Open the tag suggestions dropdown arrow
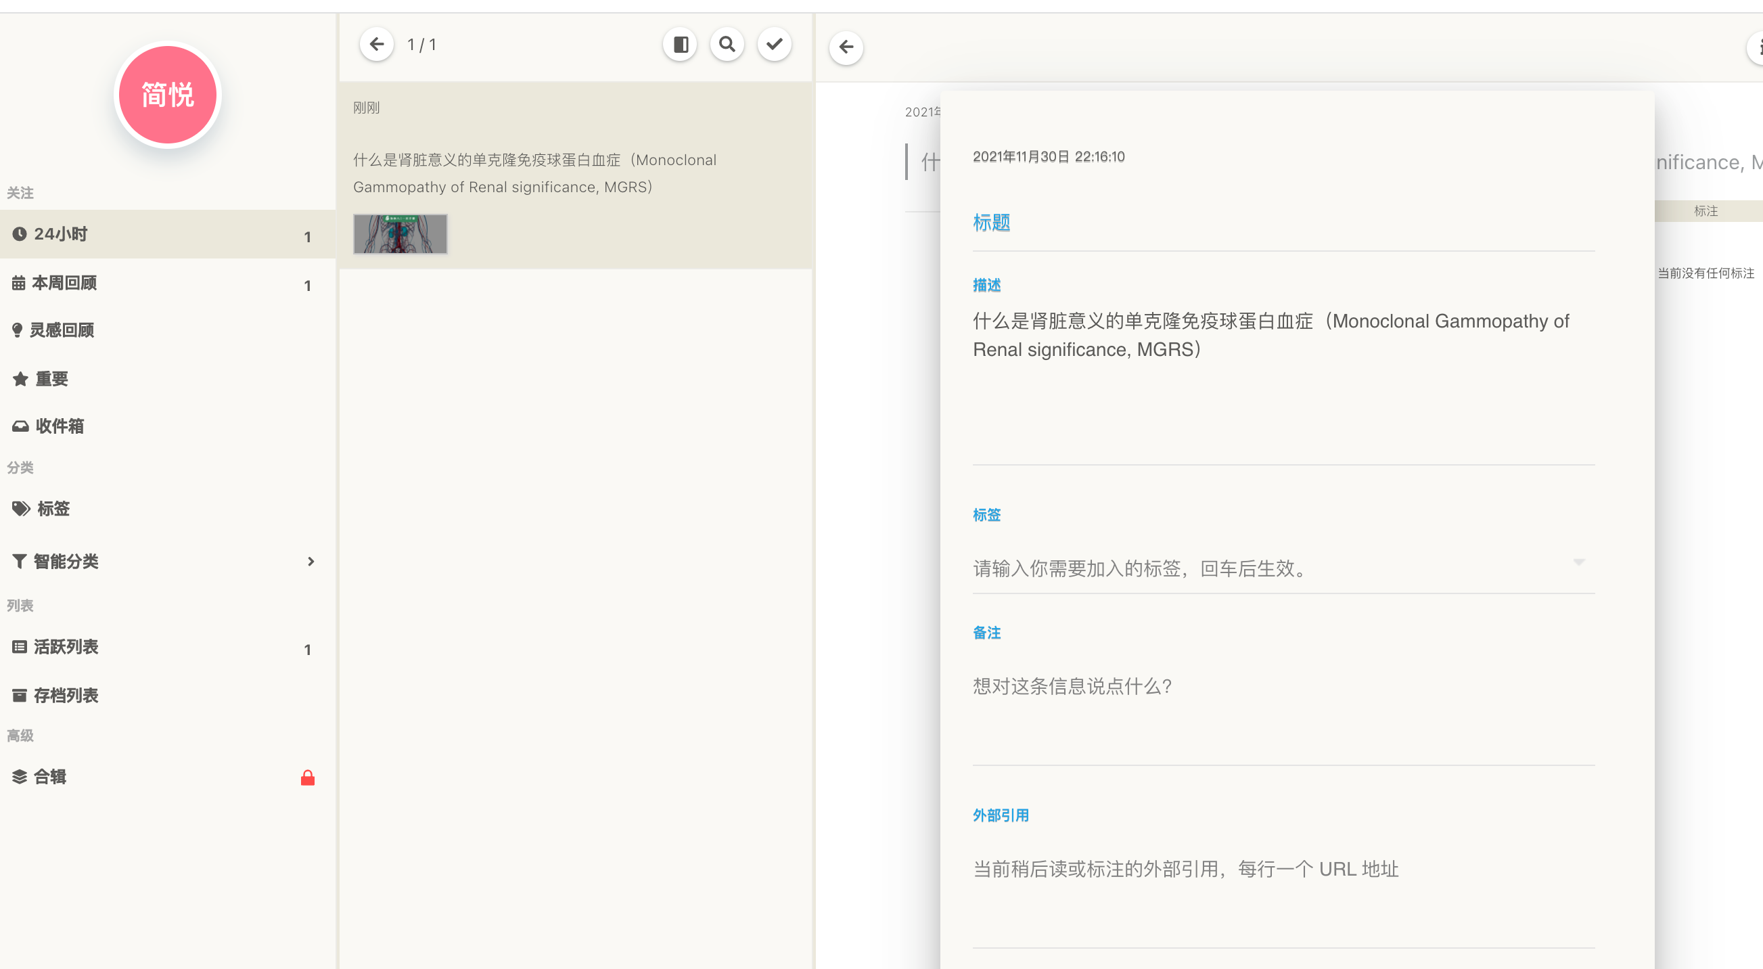The image size is (1763, 969). click(1580, 561)
